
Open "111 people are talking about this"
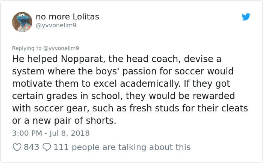(x=122, y=147)
